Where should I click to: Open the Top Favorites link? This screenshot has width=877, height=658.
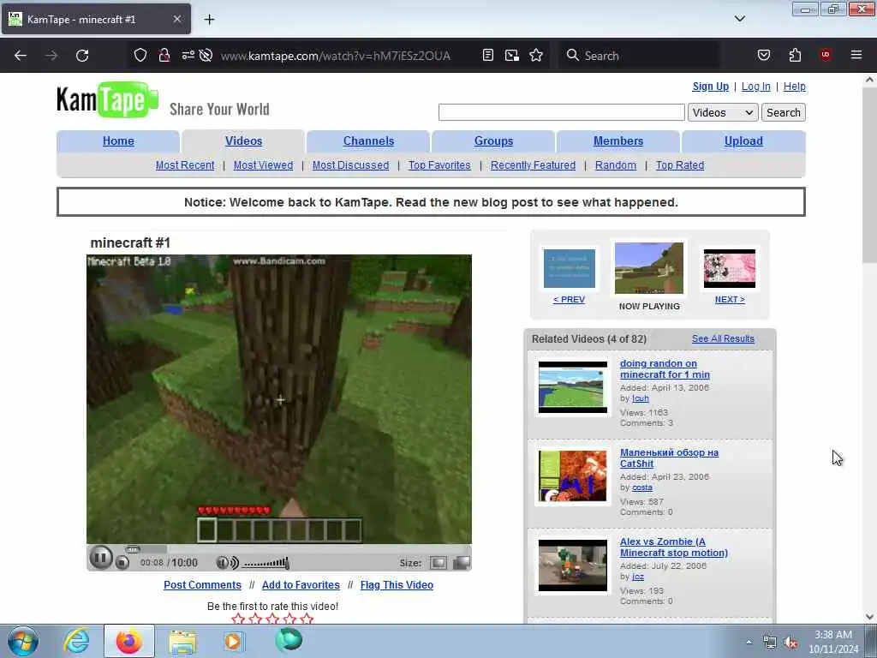point(439,165)
